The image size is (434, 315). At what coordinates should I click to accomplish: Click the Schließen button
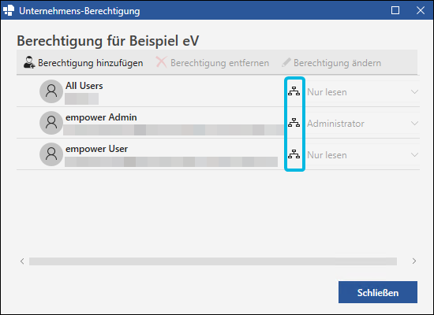point(378,292)
